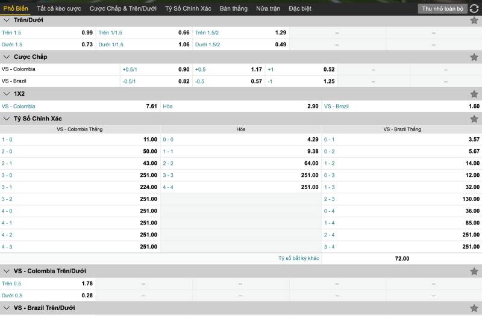Image resolution: width=482 pixels, height=316 pixels.
Task: Pick VS - Colombia 1X2 odds 7.61
Action: click(x=151, y=106)
